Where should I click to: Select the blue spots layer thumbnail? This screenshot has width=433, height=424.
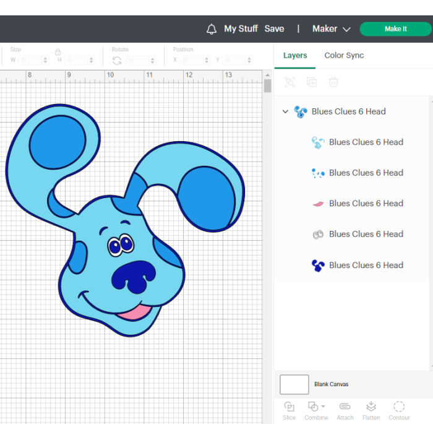[x=318, y=173]
